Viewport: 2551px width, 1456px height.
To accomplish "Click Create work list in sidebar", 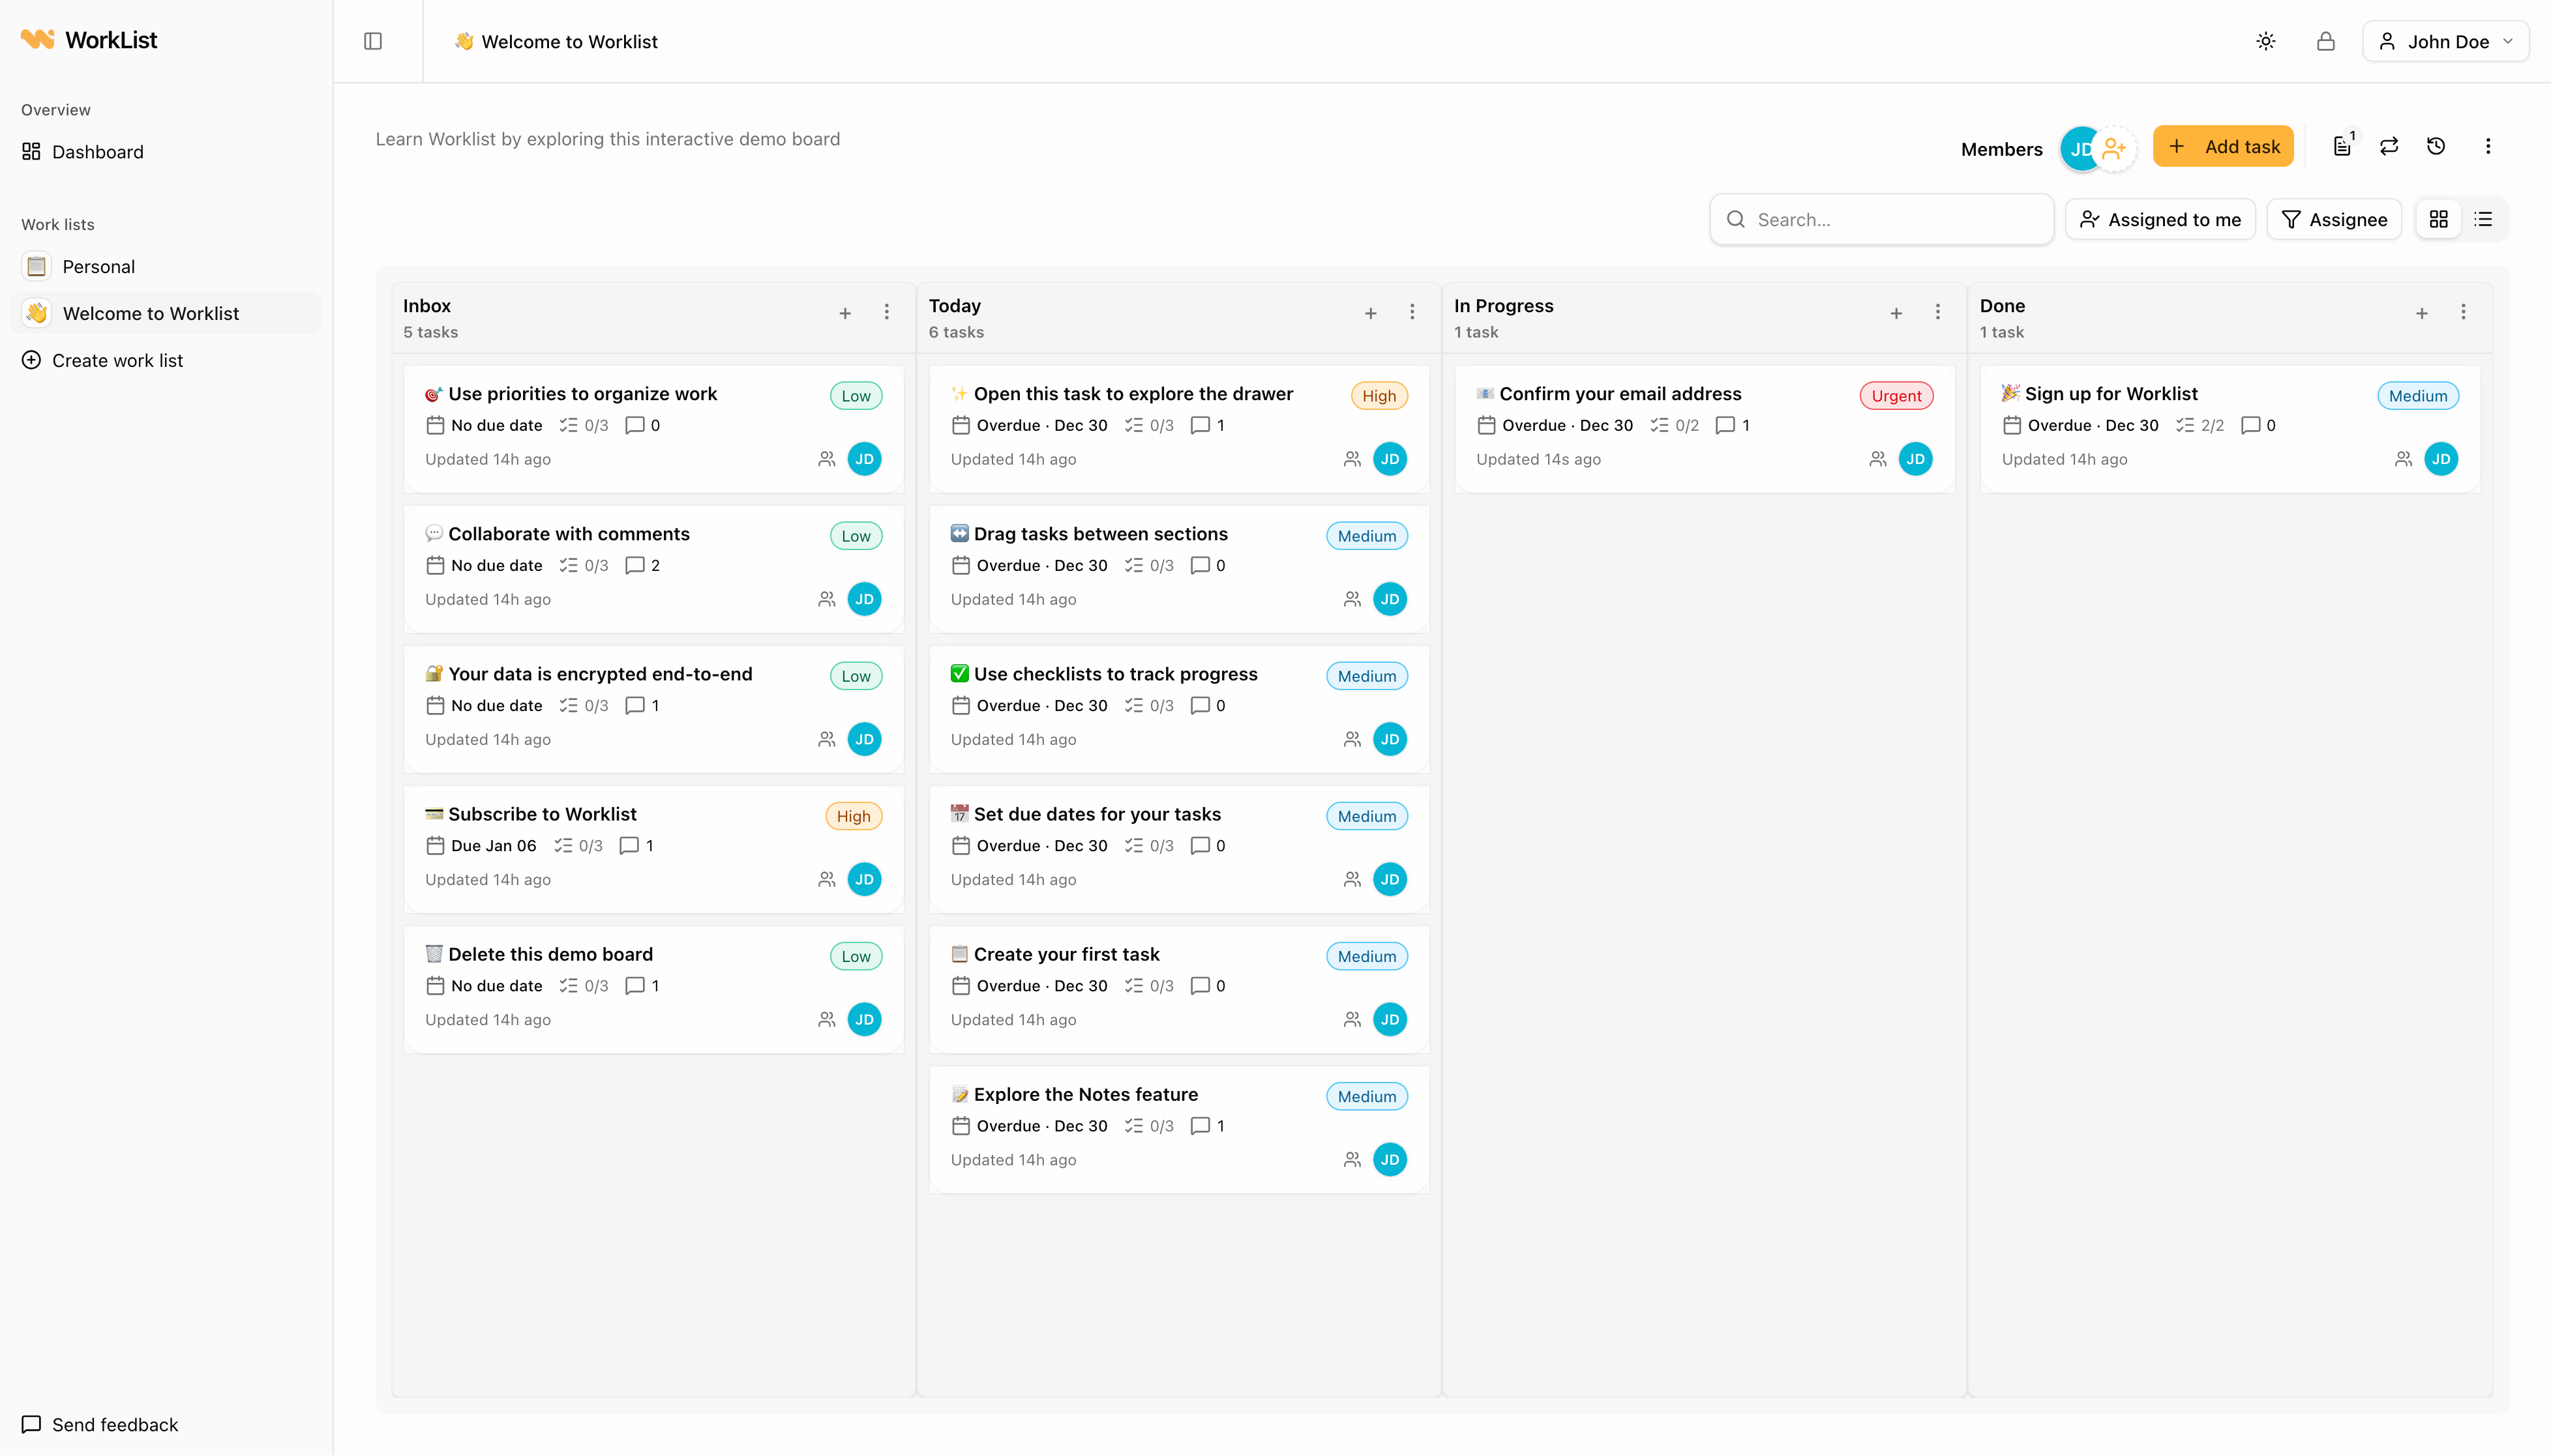I will click(x=116, y=360).
